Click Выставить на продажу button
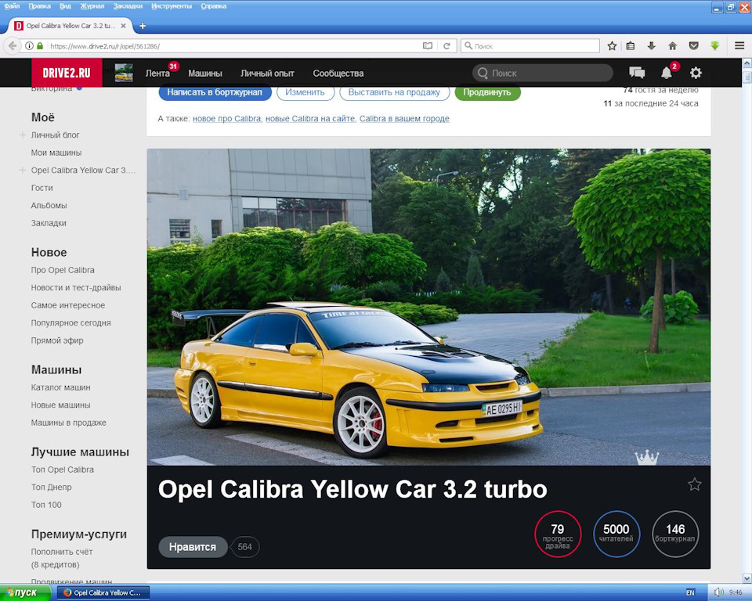This screenshot has height=601, width=752. (394, 92)
